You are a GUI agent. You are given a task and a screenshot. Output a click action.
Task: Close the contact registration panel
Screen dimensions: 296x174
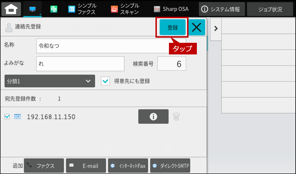coord(197,27)
